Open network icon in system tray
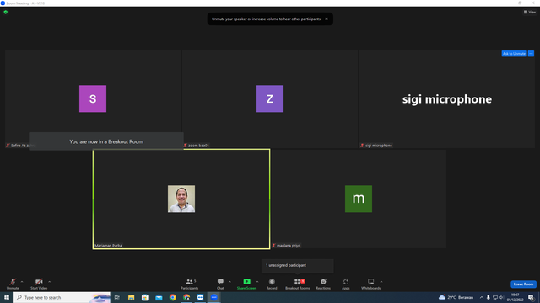 495,297
